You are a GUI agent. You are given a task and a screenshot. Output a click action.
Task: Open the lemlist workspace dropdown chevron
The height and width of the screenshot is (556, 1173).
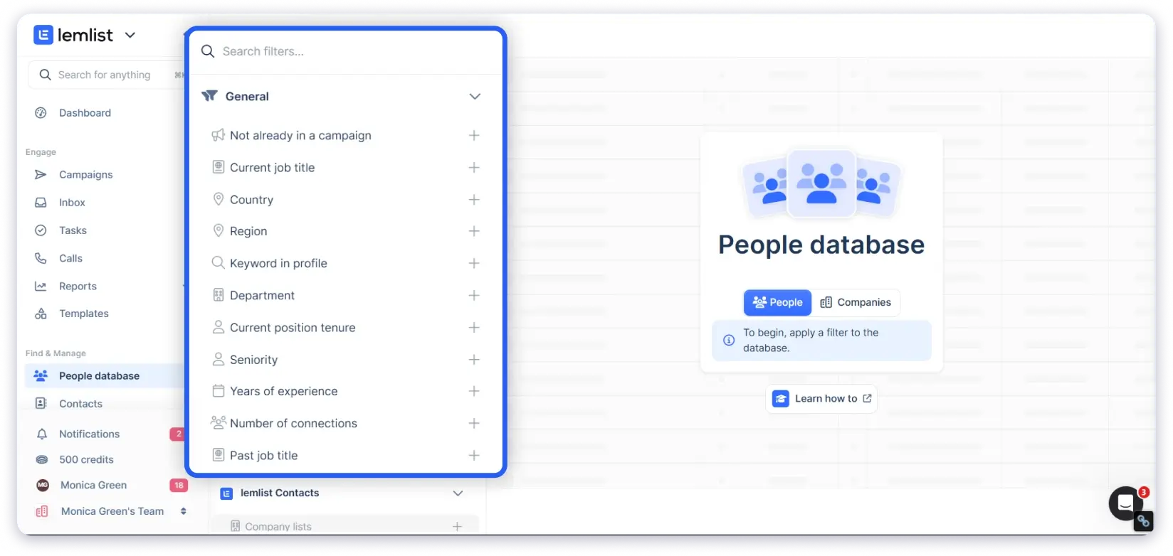pyautogui.click(x=130, y=35)
